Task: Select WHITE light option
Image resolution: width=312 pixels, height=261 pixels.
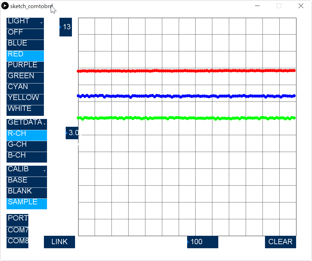Action: [25, 111]
